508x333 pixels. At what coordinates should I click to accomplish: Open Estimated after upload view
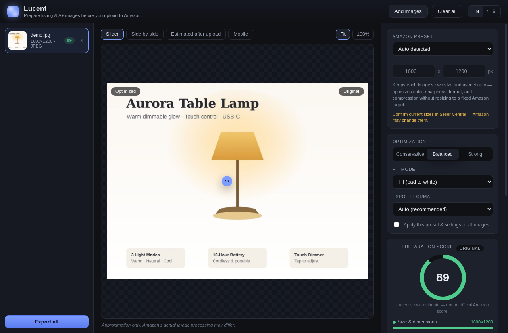196,34
